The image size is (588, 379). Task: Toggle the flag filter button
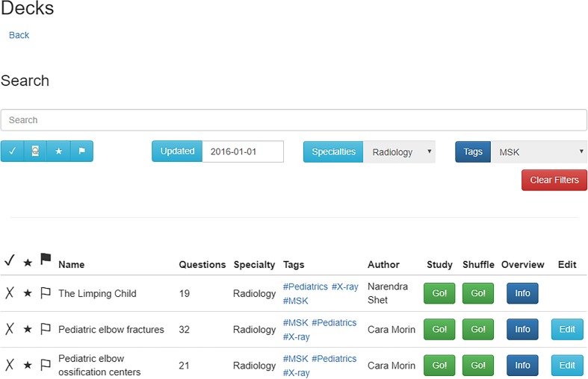coord(81,151)
